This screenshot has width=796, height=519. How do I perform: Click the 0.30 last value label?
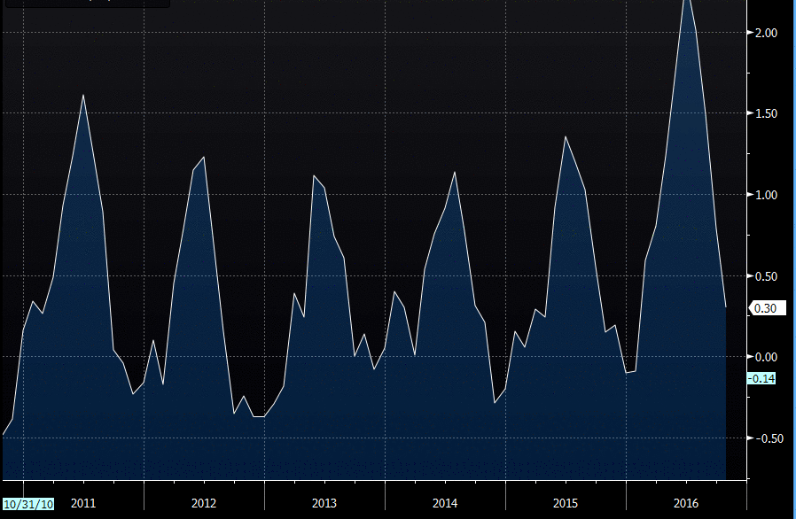click(767, 308)
